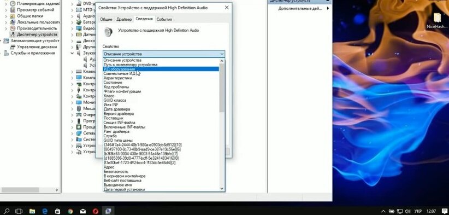Choose 'Код проблемы' from the list
This screenshot has width=449, height=215.
click(x=161, y=87)
